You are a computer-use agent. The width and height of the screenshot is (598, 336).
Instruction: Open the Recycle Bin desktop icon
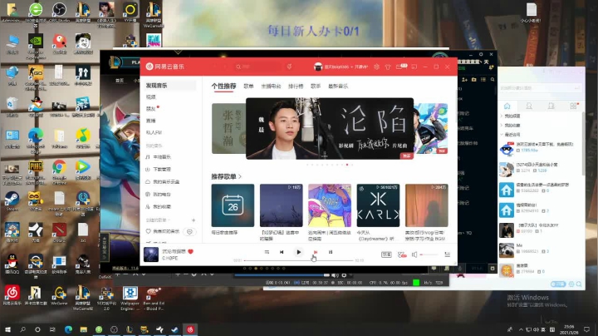click(12, 106)
